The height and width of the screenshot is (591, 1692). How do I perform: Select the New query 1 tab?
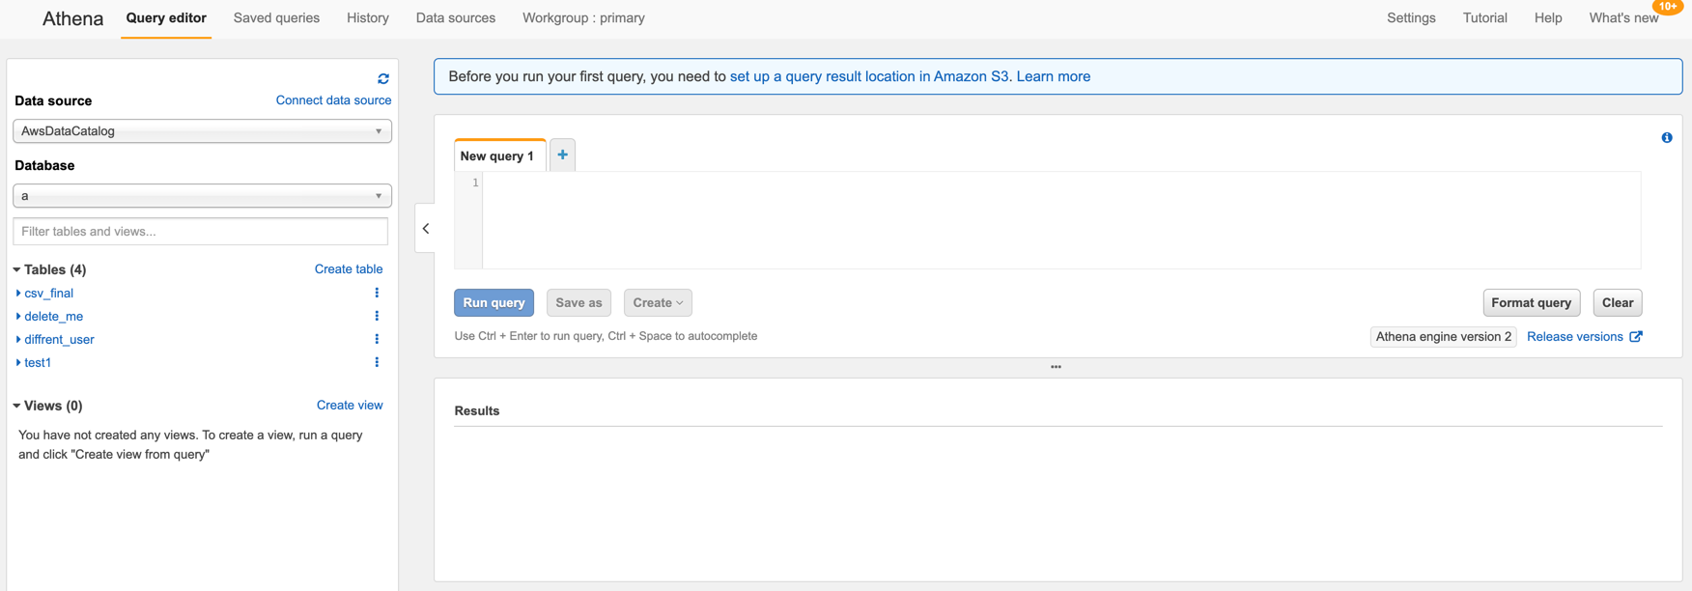pos(497,155)
